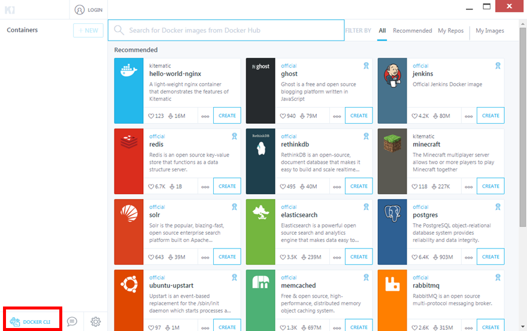Click the magnifier icon in search bar

pyautogui.click(x=119, y=30)
